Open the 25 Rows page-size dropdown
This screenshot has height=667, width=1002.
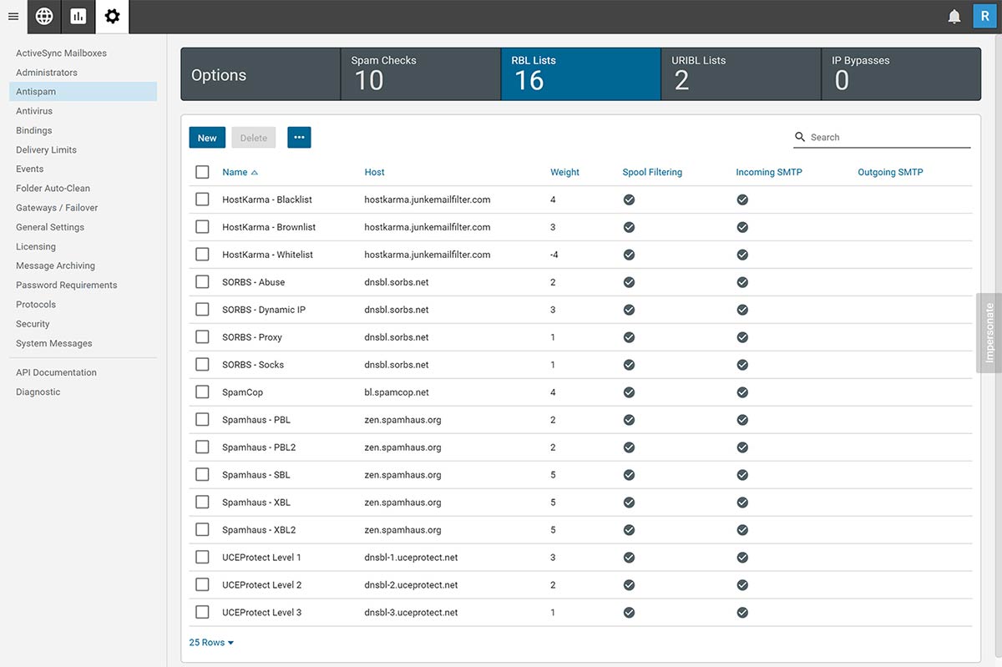[211, 643]
